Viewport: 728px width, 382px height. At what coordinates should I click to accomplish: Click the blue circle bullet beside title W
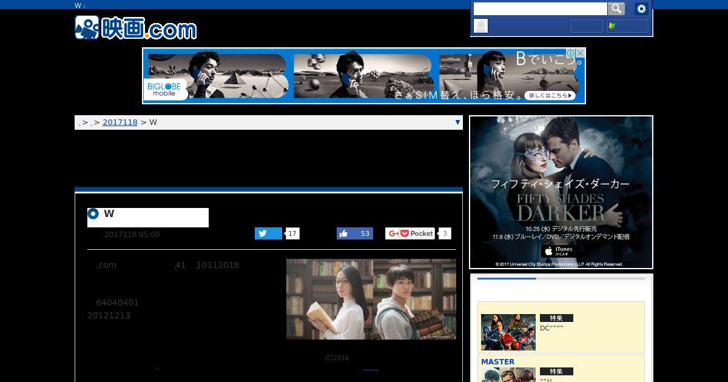pos(93,213)
